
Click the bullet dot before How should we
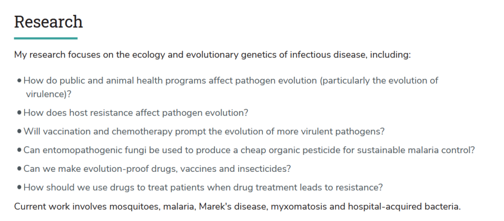coord(20,187)
